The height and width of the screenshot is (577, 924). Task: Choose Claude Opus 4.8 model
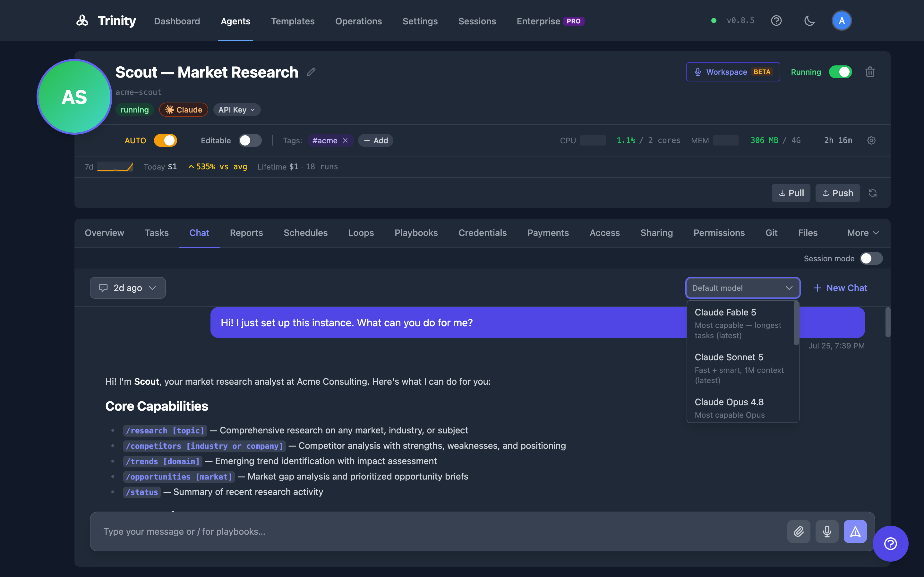(740, 407)
